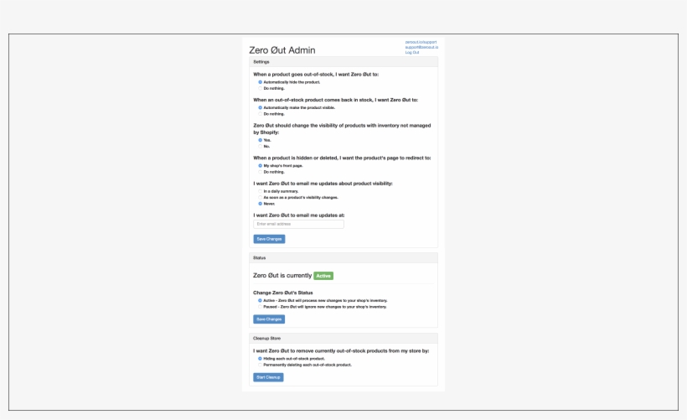Viewport: 687px width, 420px height.
Task: Select 'Automatically hide the product' radio option
Action: (x=260, y=82)
